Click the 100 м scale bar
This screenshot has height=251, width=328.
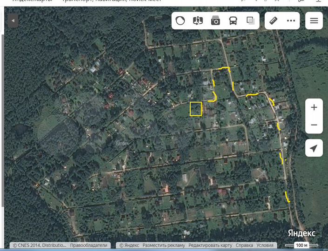point(301,245)
